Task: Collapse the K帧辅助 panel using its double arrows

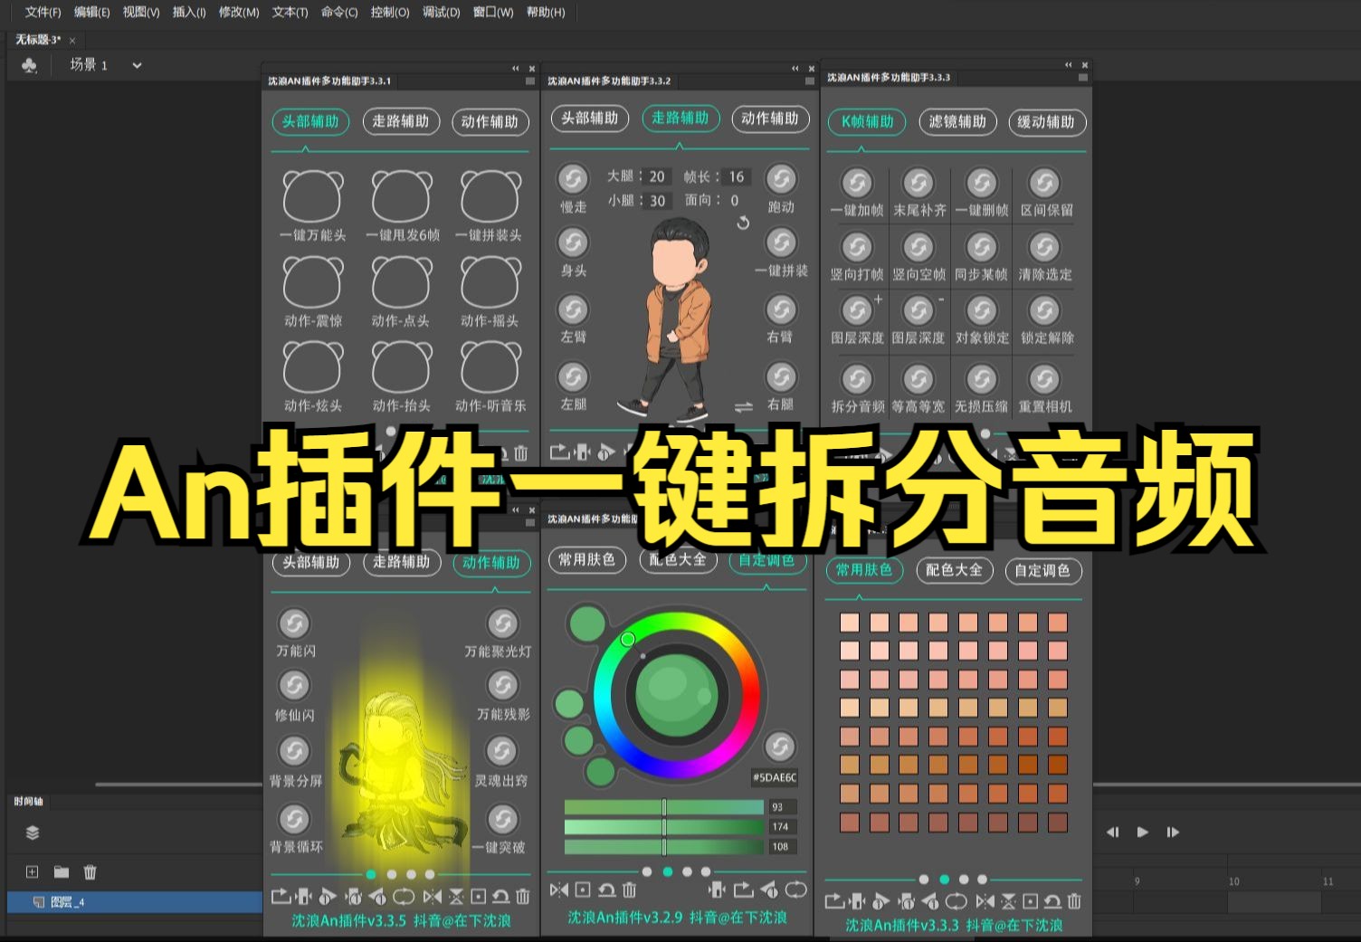Action: (1068, 64)
